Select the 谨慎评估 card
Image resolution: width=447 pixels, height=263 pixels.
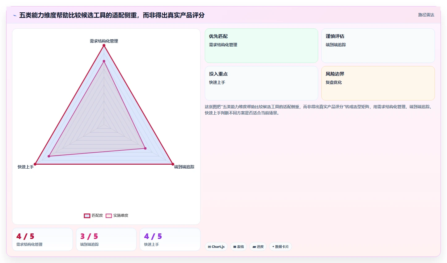[x=378, y=46]
